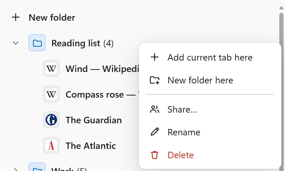Viewport: 285px width, 171px height.
Task: Click the vertical scrollbar thumb
Action: click(x=281, y=92)
